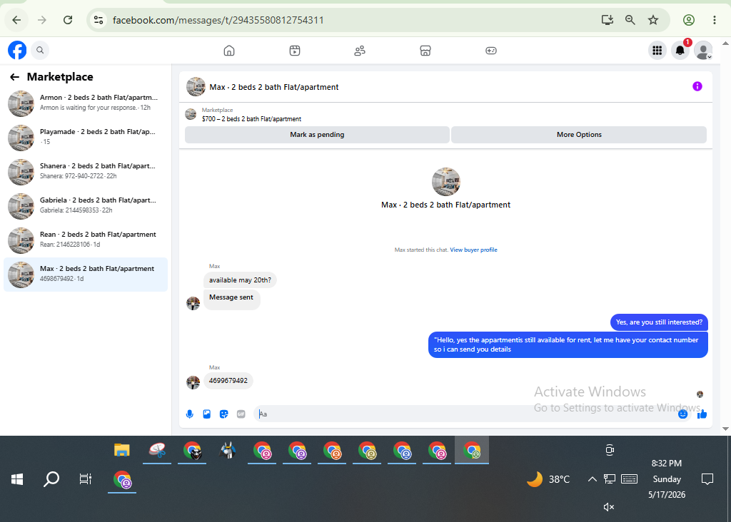Click the message '4699679492'
The height and width of the screenshot is (522, 731).
coord(228,380)
